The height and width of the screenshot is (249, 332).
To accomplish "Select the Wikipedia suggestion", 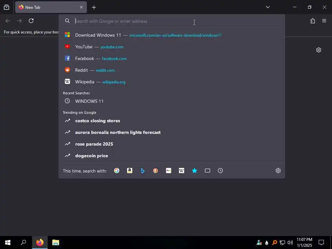I will click(172, 82).
